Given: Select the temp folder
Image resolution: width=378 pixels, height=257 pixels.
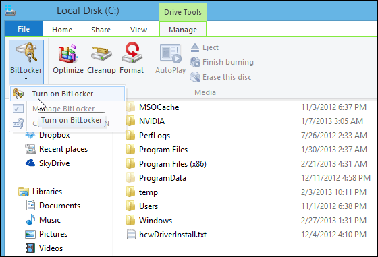Looking at the screenshot, I should (x=148, y=192).
